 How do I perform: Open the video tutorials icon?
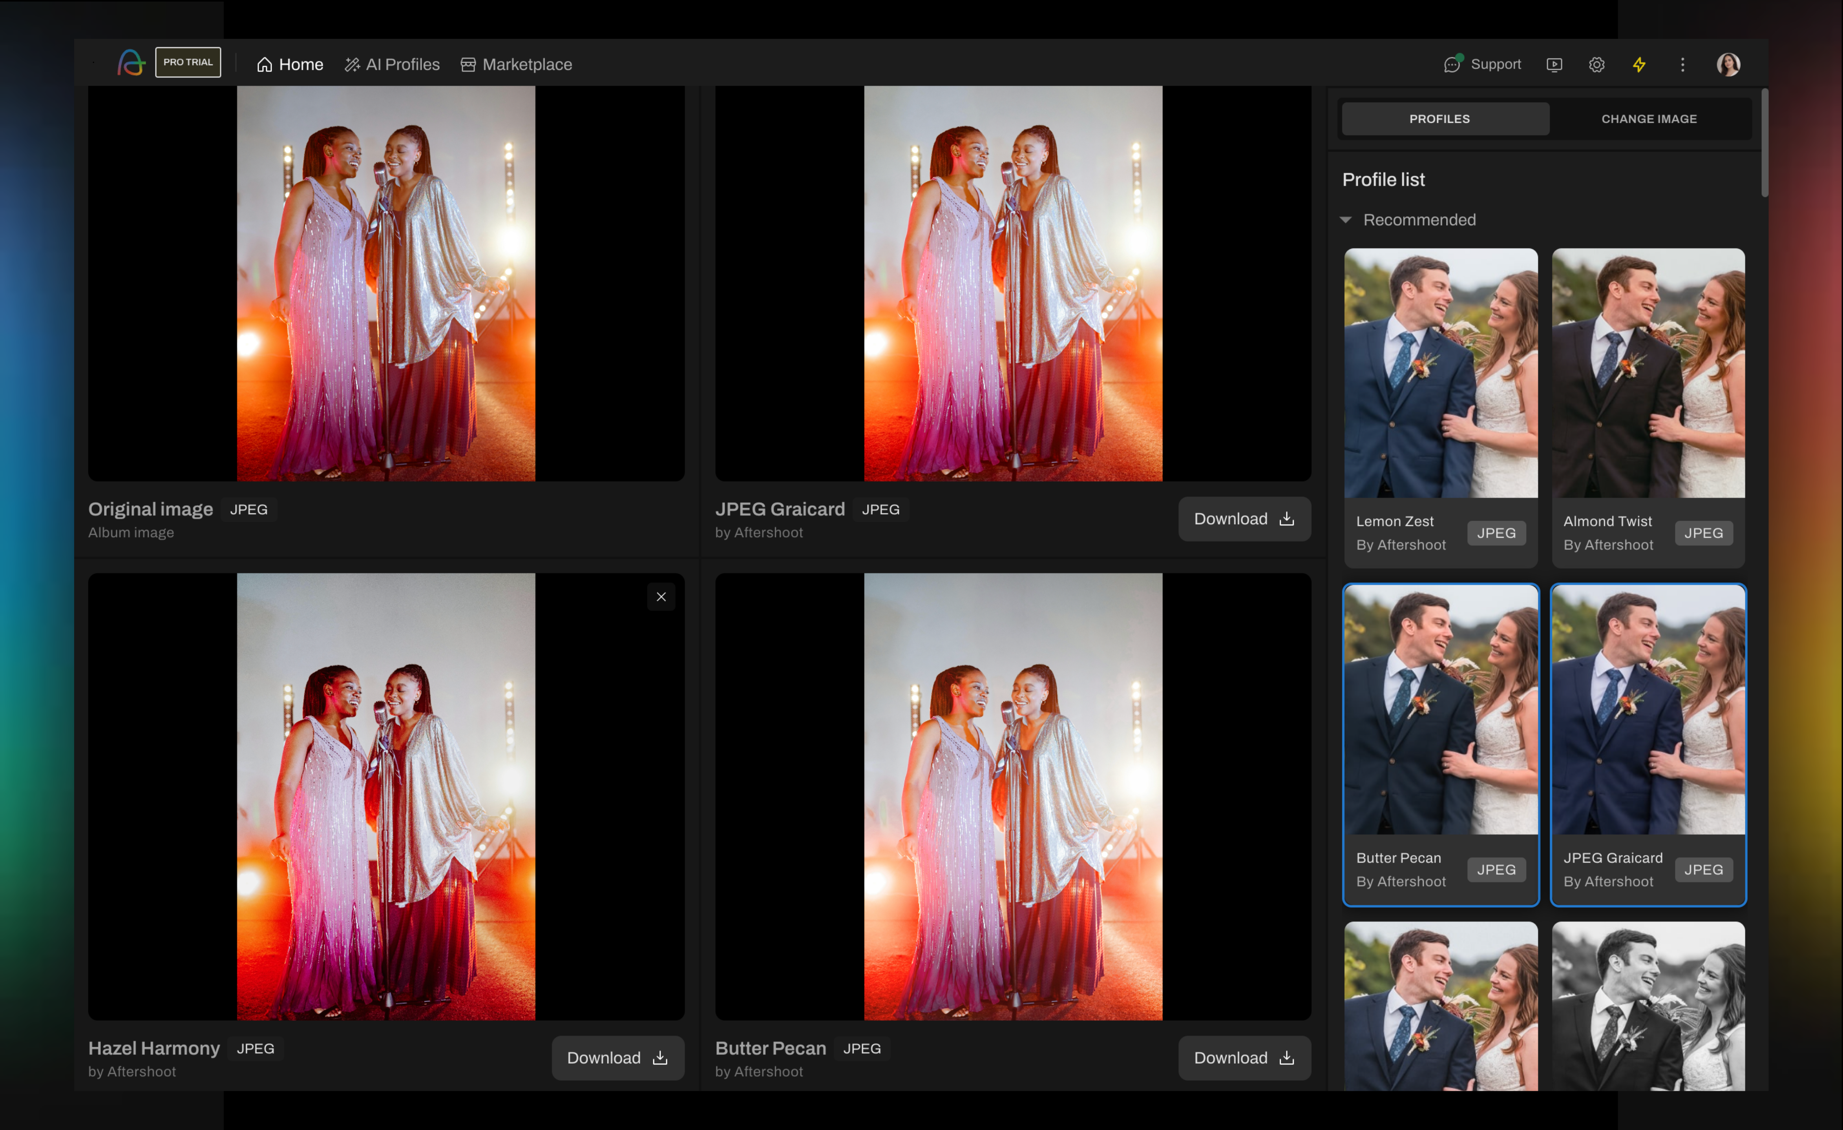click(x=1554, y=65)
